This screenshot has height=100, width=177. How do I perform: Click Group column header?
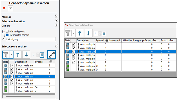(x=148, y=40)
